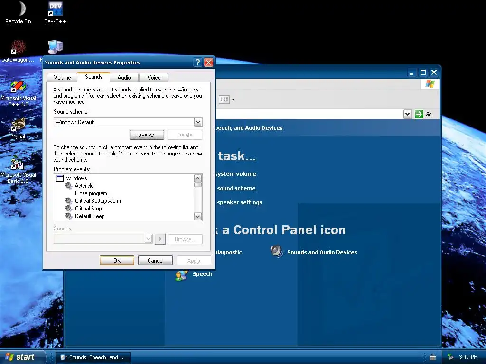Image resolution: width=486 pixels, height=364 pixels.
Task: Select the Windows events group row
Action: 76,178
